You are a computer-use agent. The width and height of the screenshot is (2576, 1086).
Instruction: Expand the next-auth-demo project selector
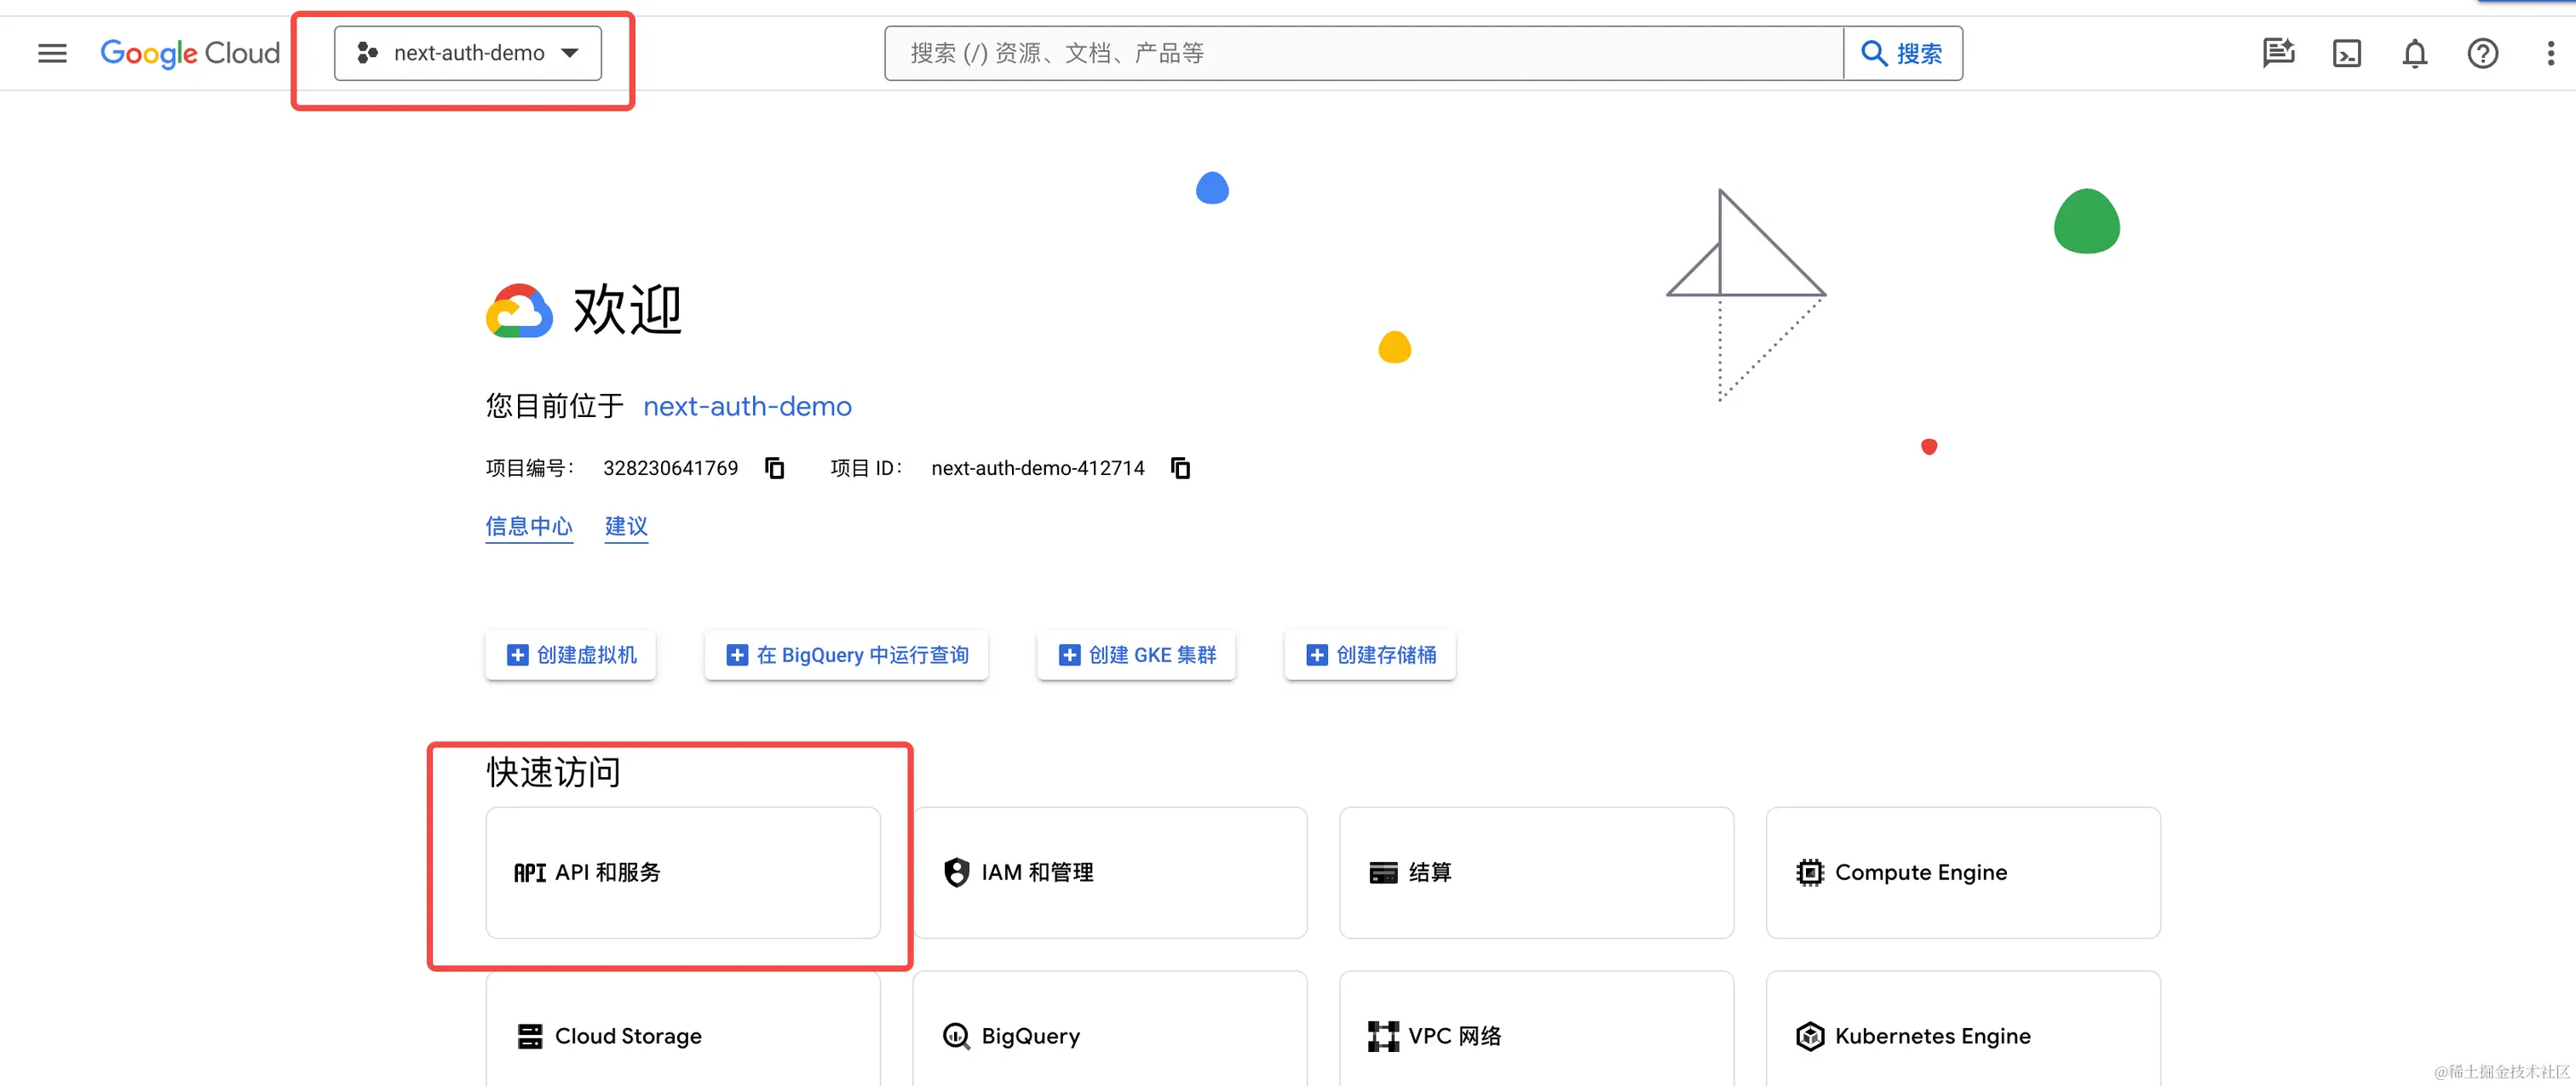coord(468,53)
